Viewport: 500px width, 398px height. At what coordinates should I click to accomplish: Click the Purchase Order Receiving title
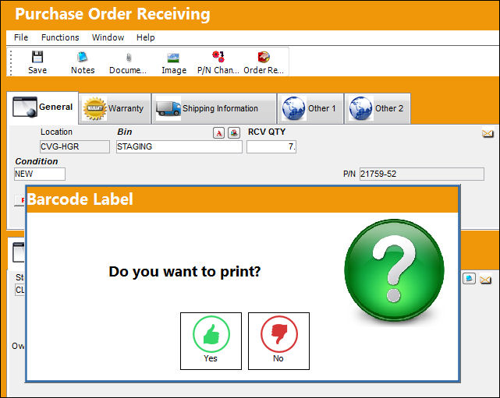(112, 14)
